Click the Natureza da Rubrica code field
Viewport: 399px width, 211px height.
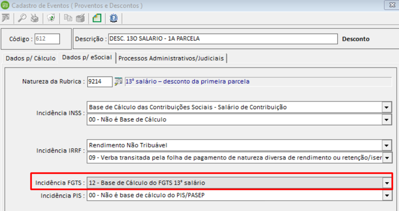point(100,81)
